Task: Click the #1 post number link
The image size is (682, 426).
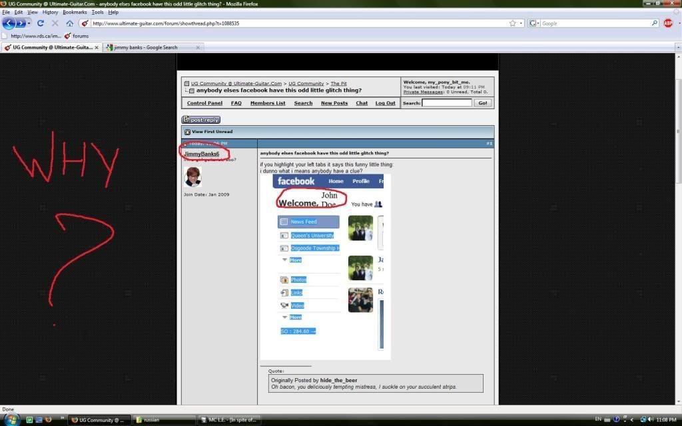Action: (x=490, y=144)
